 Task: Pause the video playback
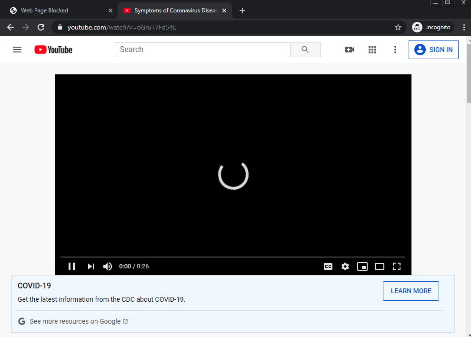(x=71, y=266)
